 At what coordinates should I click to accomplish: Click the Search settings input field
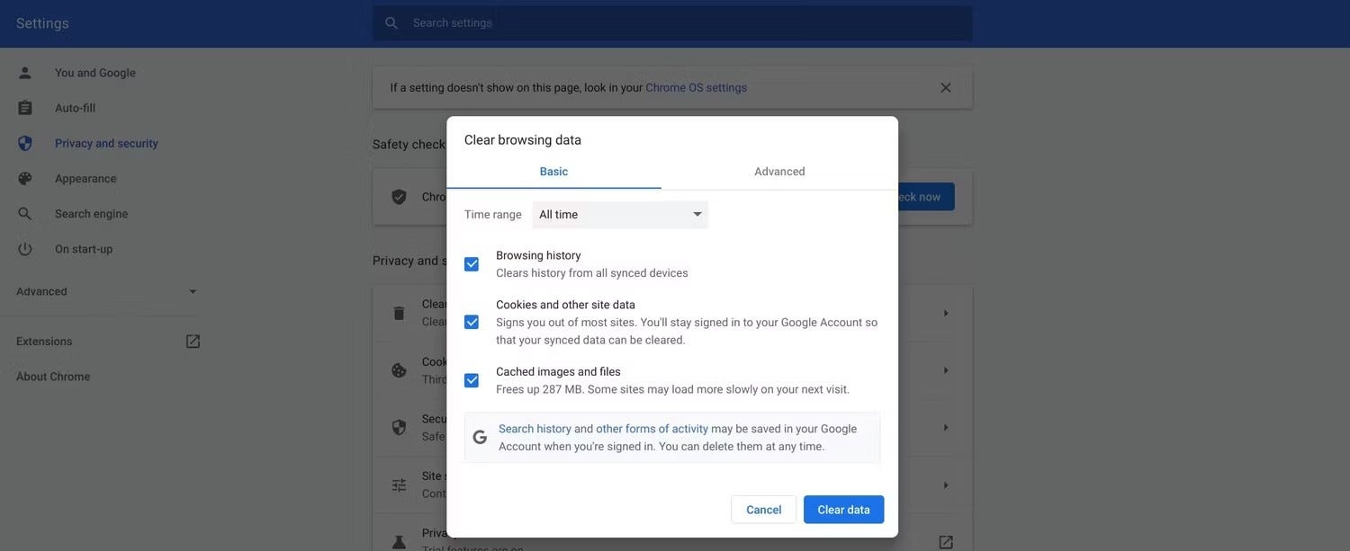tap(684, 23)
